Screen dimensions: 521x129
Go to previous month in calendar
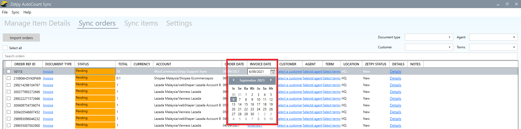coord(233,80)
